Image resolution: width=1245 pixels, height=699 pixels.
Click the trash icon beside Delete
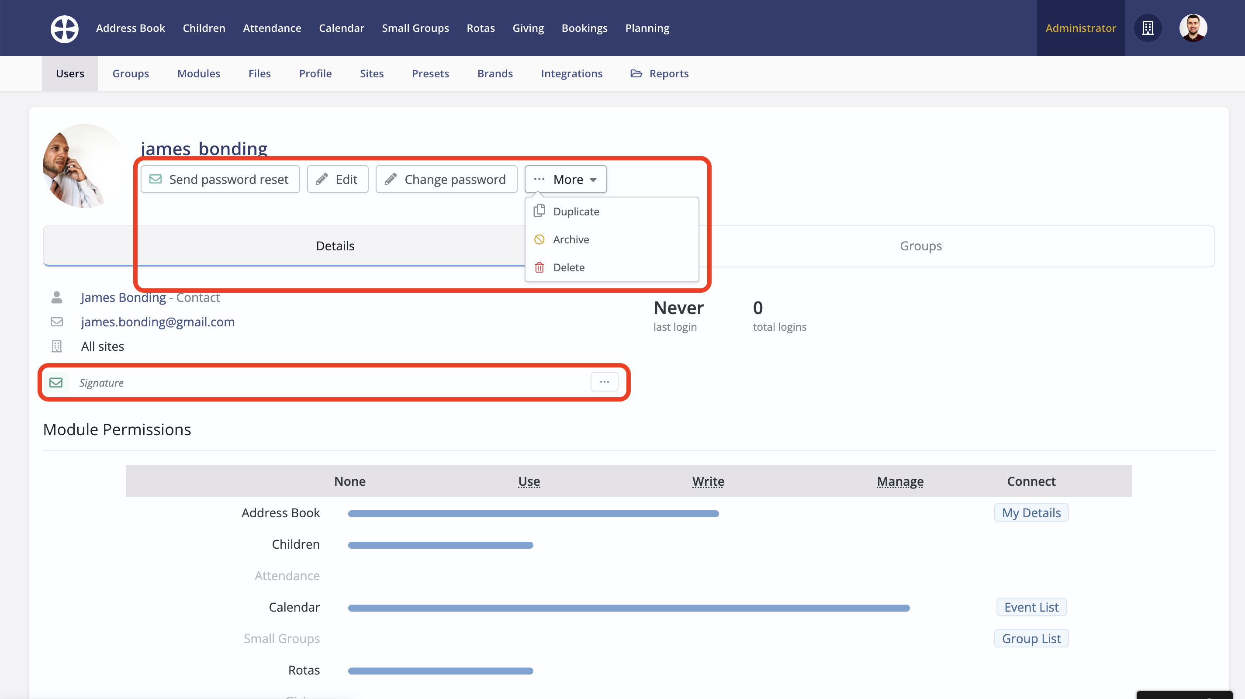coord(539,267)
